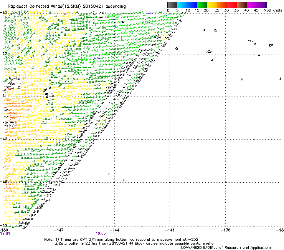Pick the orange 25-30 knots legend segment
Viewport: 284px width, 250px height.
(222, 5)
